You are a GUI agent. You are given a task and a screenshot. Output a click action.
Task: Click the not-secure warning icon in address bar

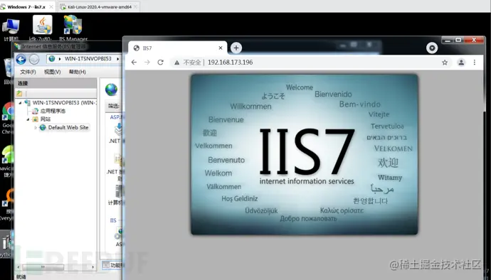point(177,63)
